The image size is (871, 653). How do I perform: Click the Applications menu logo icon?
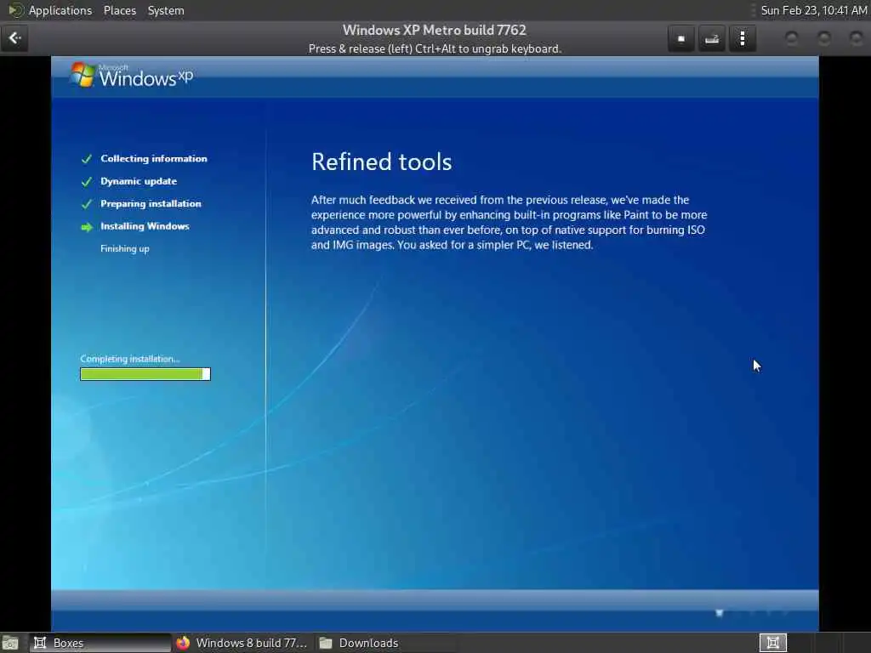[x=15, y=10]
